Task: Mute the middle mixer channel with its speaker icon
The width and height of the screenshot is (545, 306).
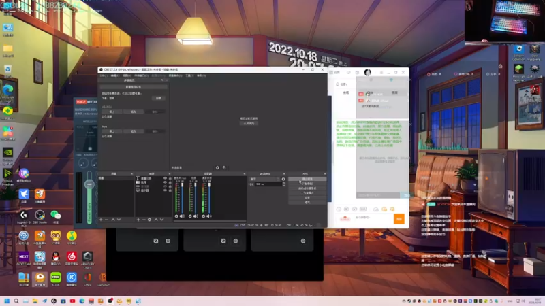Action: tap(196, 216)
